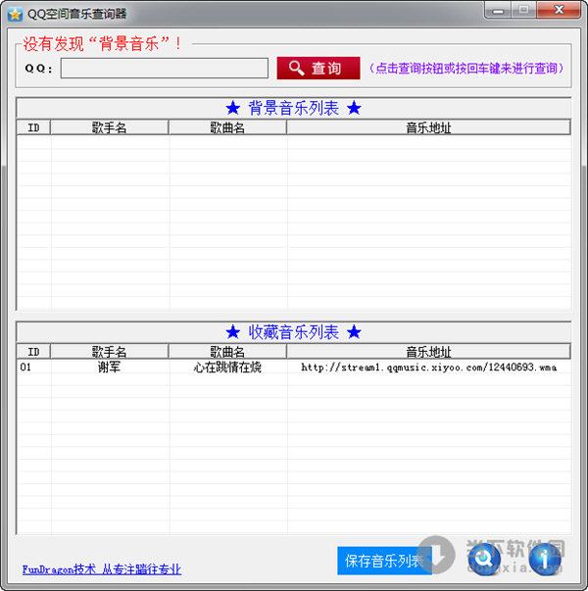Select ID column header in 背景音乐列表
588x591 pixels.
[x=33, y=127]
